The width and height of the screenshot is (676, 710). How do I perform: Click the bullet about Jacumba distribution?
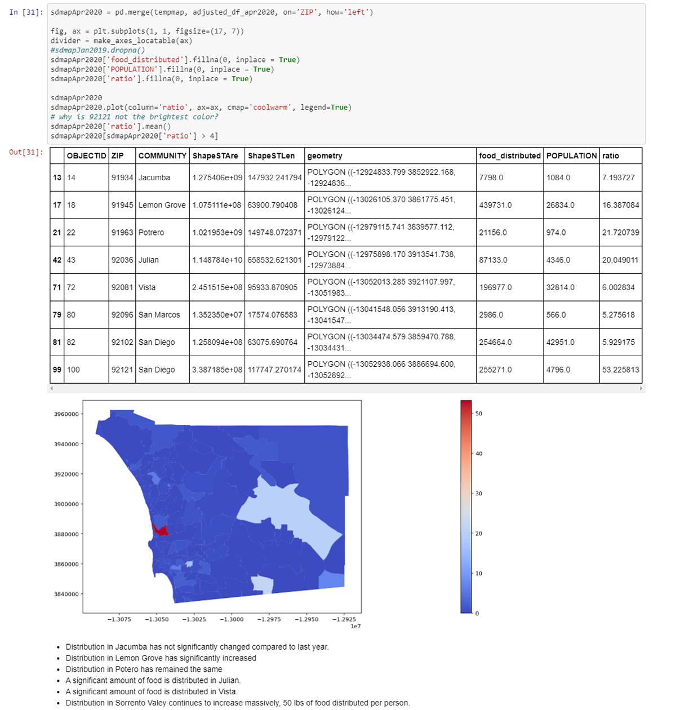tap(197, 647)
